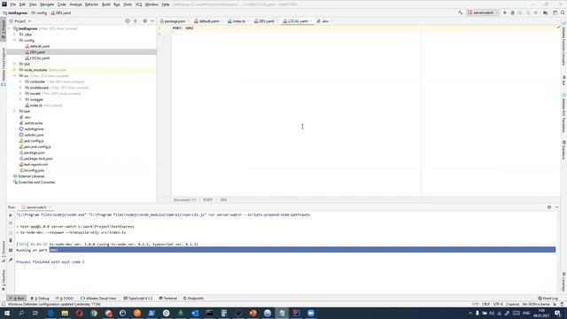Open Alibaba Cloud View tool window
Screen dimensions: 567x319
coord(98,299)
